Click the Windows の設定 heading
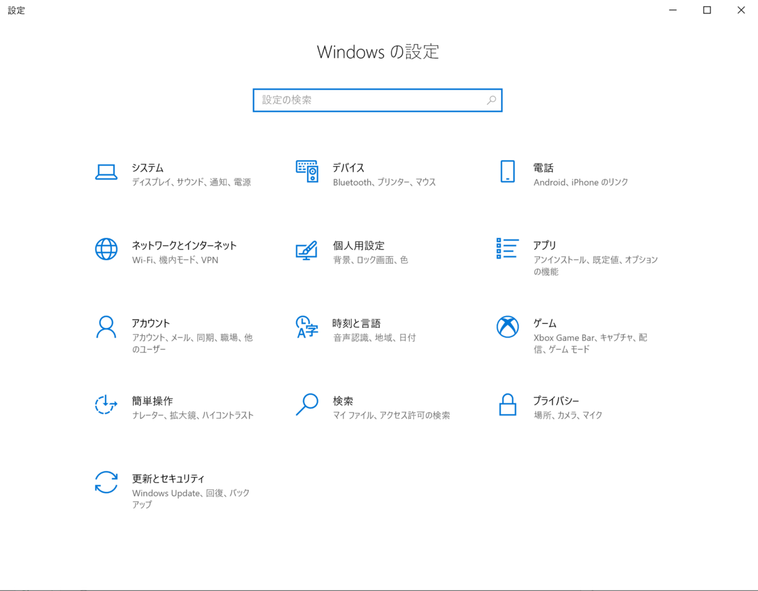 click(x=378, y=52)
